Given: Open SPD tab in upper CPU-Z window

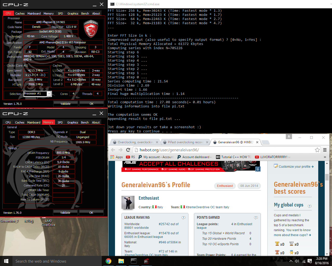Looking at the screenshot, I should [60, 14].
